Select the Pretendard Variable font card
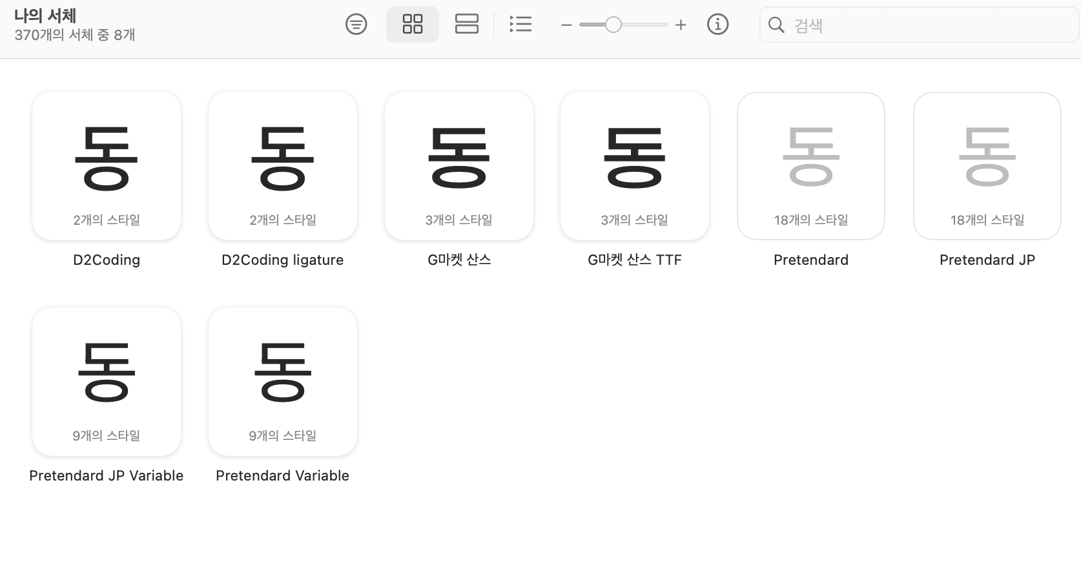This screenshot has height=580, width=1081. click(283, 382)
